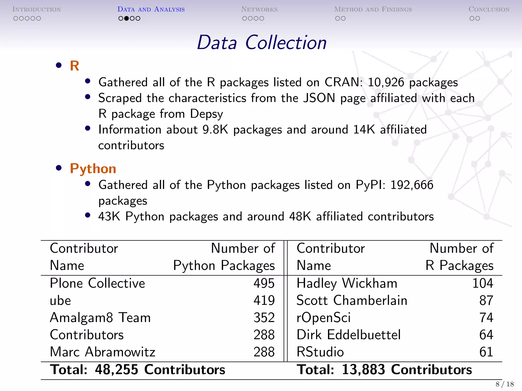Click the 43K Python packages bullet
522x391 pixels.
coord(266,217)
